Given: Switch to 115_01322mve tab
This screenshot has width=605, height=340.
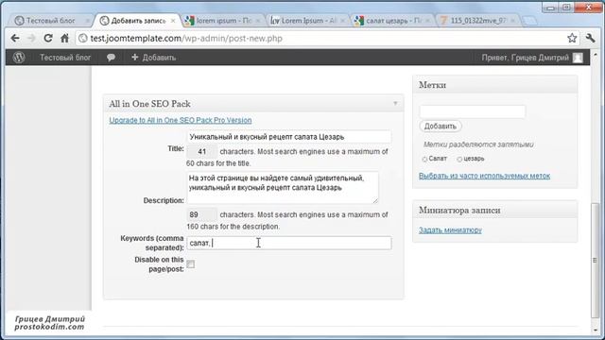Looking at the screenshot, I should tap(477, 21).
